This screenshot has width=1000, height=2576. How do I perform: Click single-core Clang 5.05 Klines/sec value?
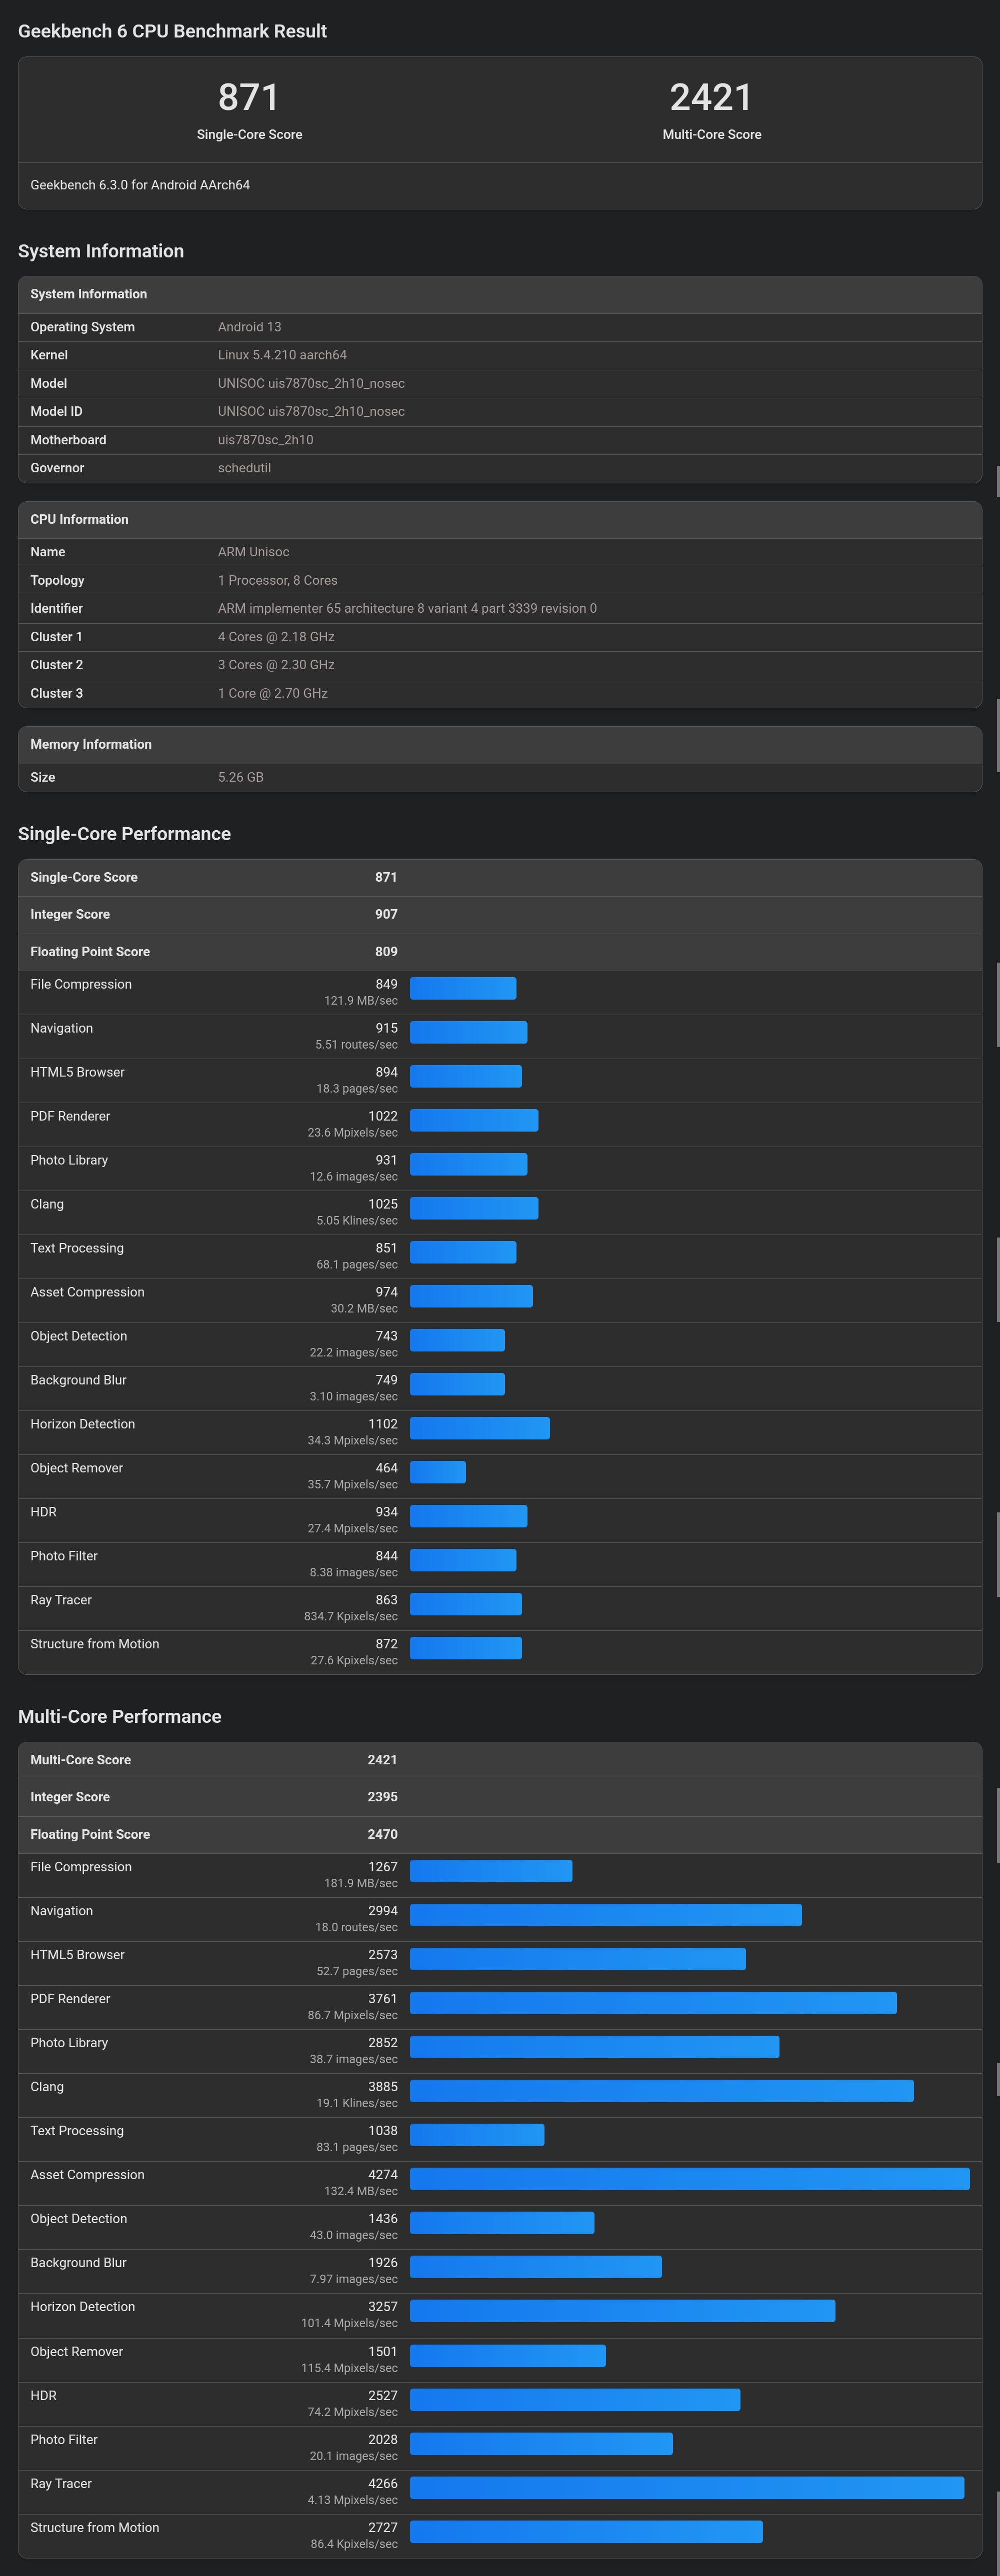357,1221
